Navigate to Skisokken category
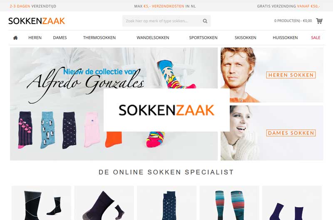The height and width of the screenshot is (220, 333). coord(246,38)
